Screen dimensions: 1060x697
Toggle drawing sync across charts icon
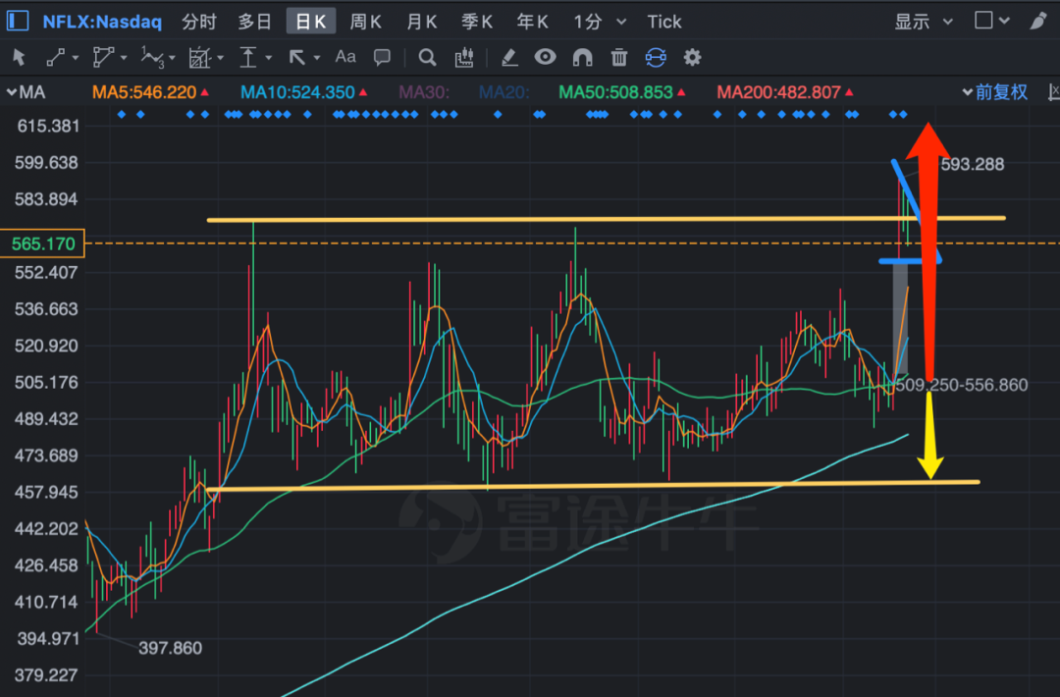coord(656,58)
